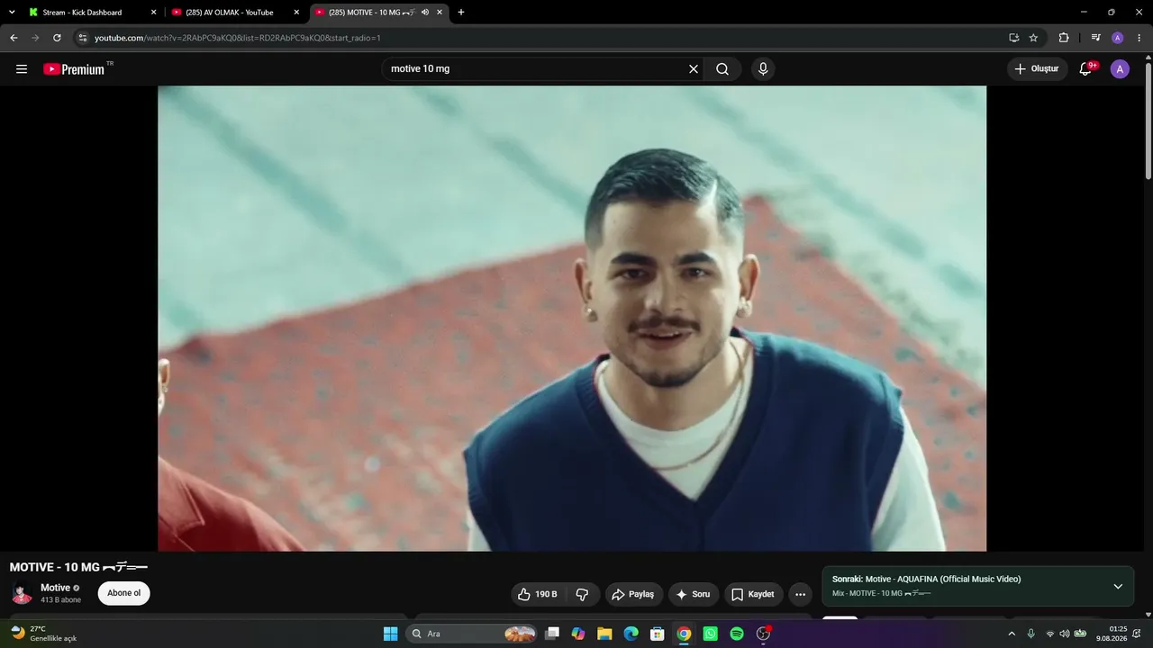Subscribe with the Abone ol button

click(124, 593)
